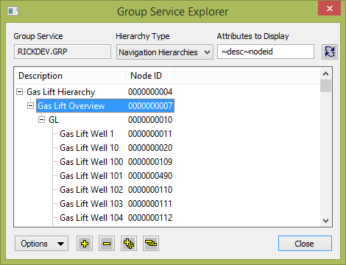Click node ID 0000000010

pos(150,120)
